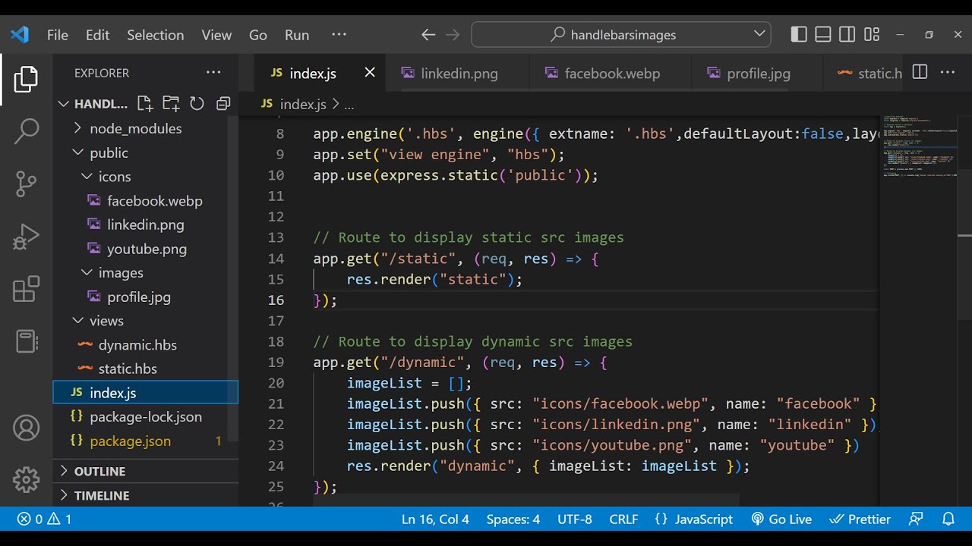Open the notifications bell in status bar
This screenshot has width=972, height=546.
point(948,519)
